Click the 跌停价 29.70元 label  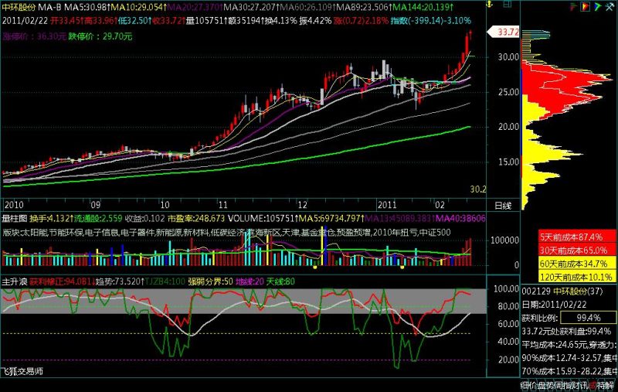click(x=100, y=36)
